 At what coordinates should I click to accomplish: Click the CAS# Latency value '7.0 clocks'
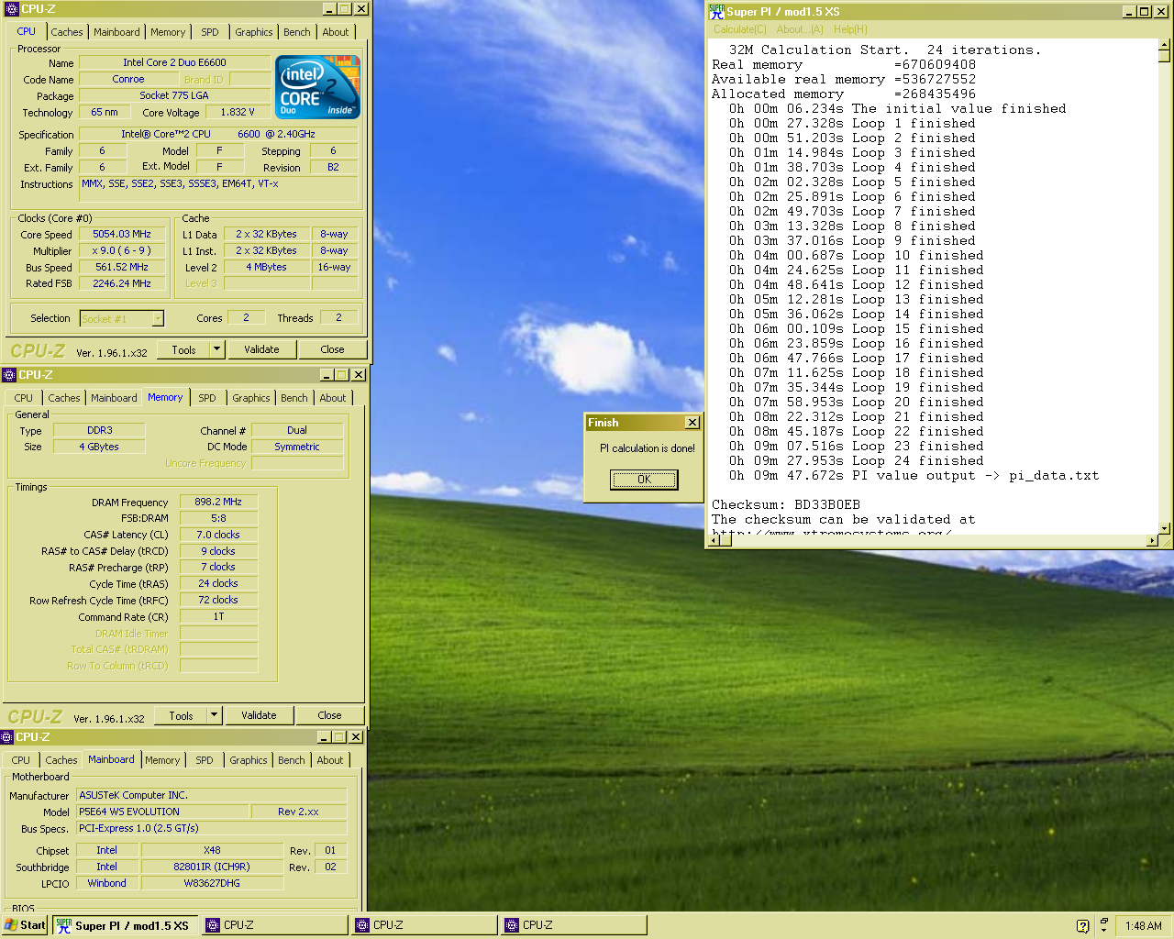pyautogui.click(x=218, y=535)
